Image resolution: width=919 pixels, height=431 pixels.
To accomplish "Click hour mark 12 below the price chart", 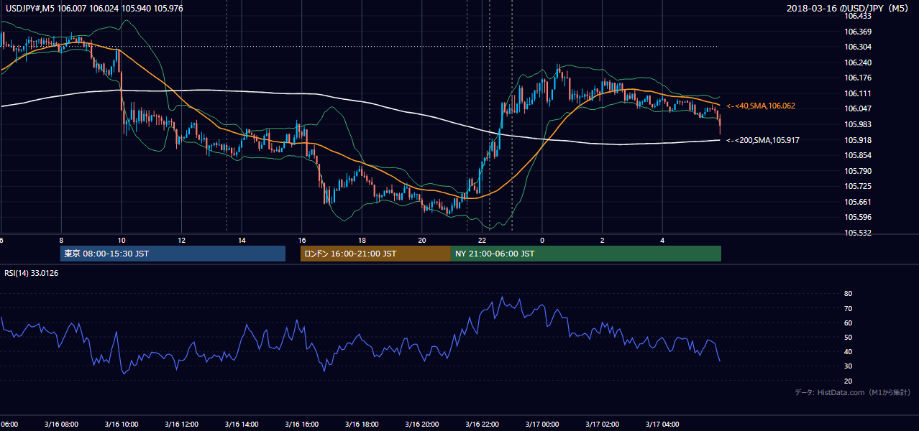I will [181, 241].
